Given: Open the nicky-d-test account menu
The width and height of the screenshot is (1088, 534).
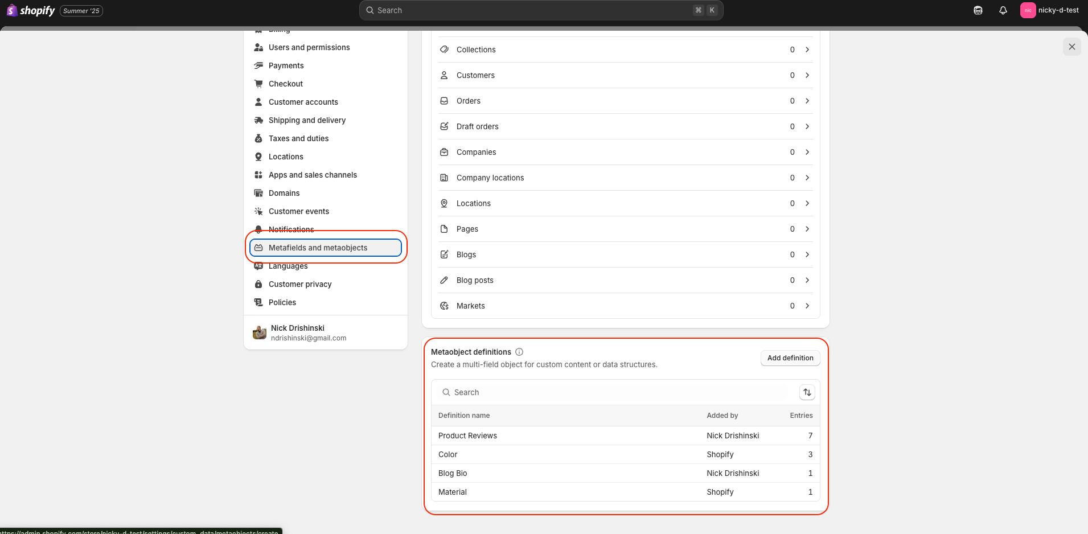Looking at the screenshot, I should 1050,10.
